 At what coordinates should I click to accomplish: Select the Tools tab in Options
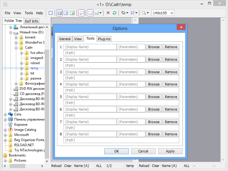point(90,38)
